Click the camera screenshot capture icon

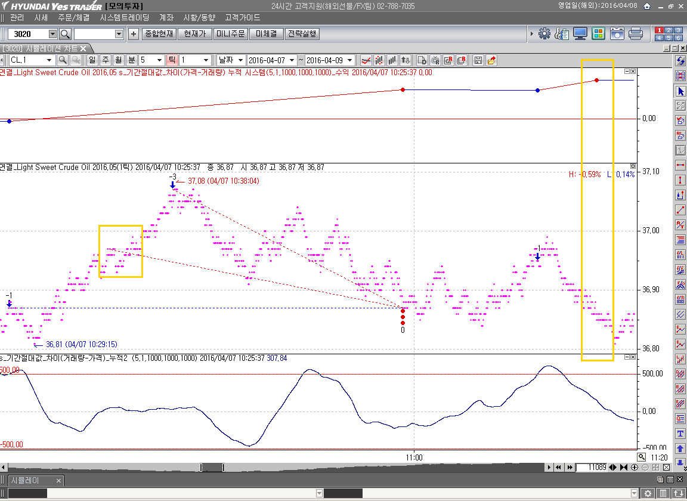click(x=617, y=33)
